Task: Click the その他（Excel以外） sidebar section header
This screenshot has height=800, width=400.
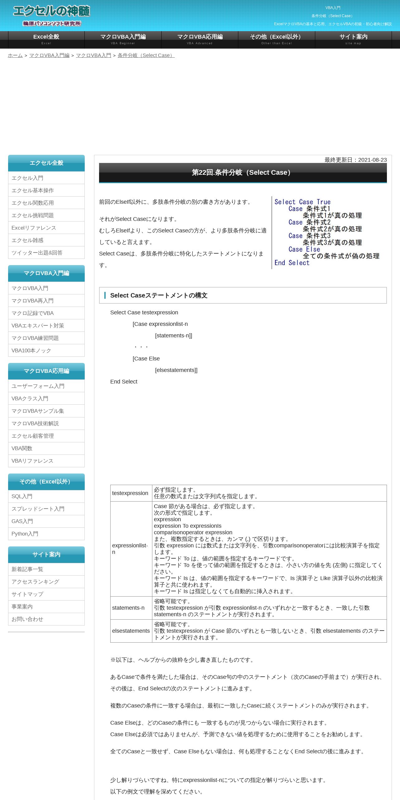Action: click(46, 482)
